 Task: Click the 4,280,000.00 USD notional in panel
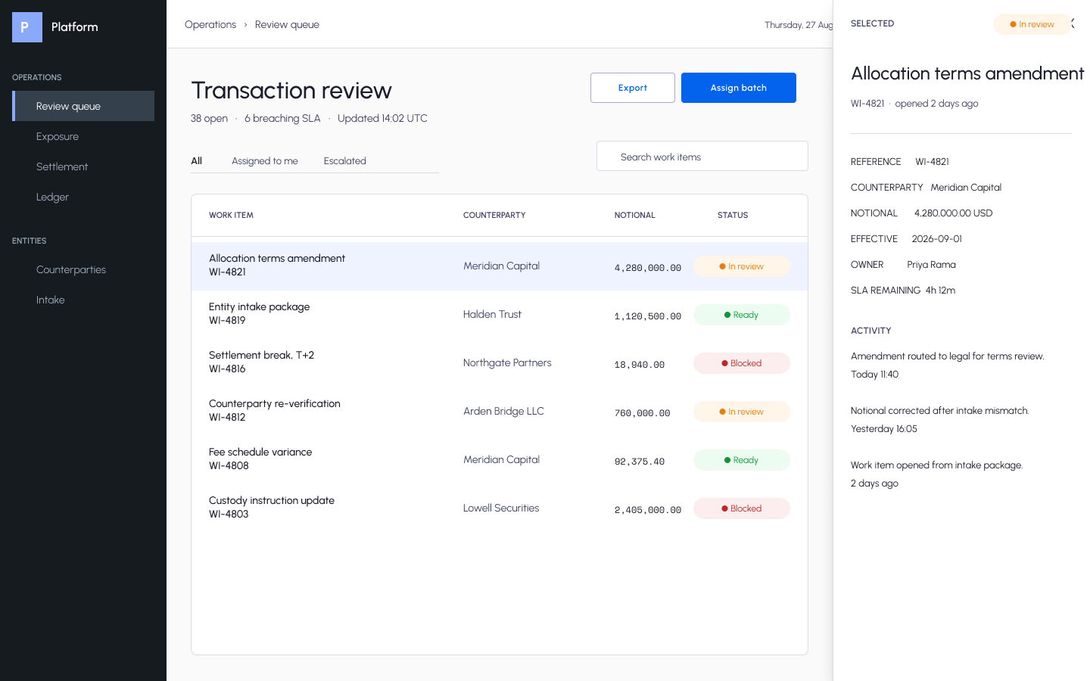tap(954, 213)
